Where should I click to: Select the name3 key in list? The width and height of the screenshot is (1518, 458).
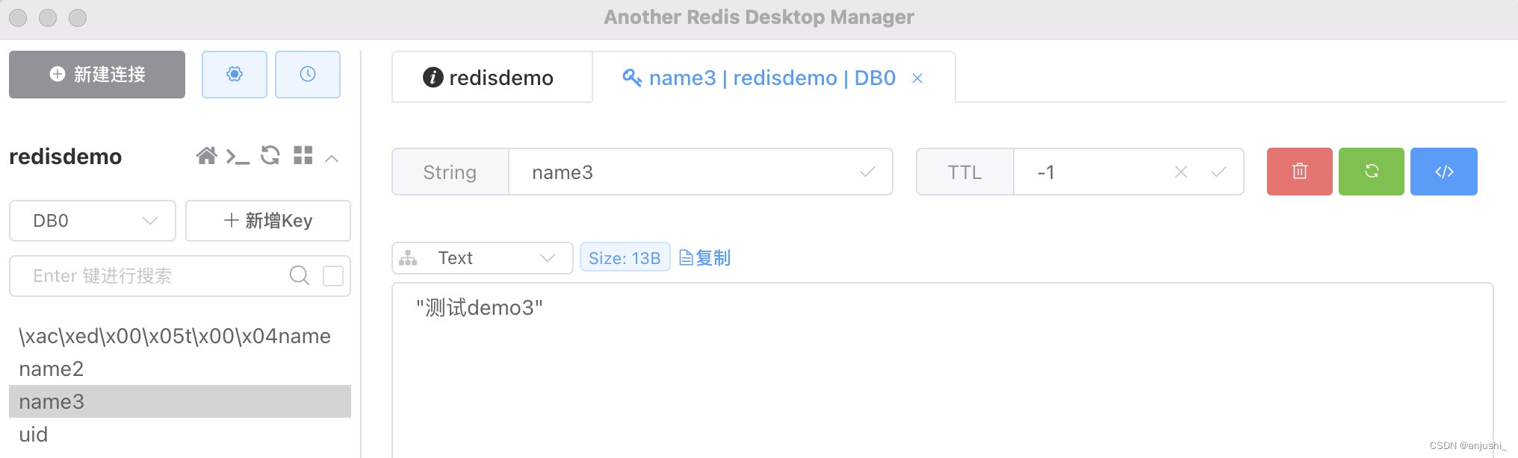click(180, 401)
